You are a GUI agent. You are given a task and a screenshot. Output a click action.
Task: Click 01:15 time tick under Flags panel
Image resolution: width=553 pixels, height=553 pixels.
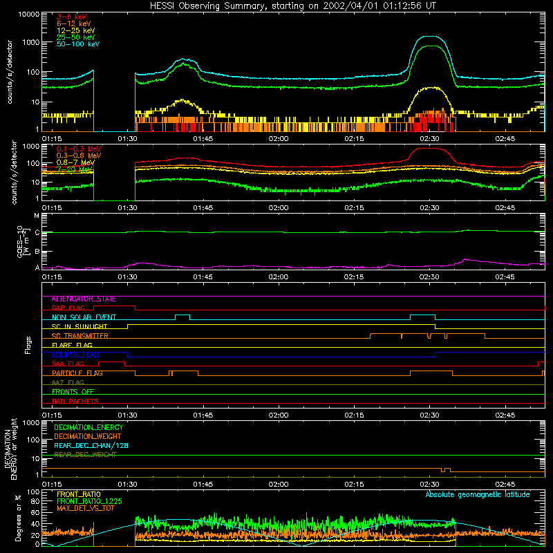point(52,415)
